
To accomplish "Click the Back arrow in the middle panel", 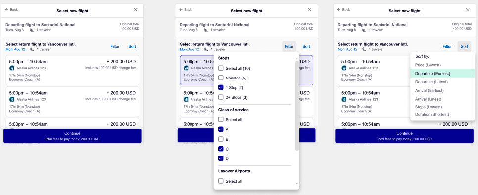I will pyautogui.click(x=181, y=10).
